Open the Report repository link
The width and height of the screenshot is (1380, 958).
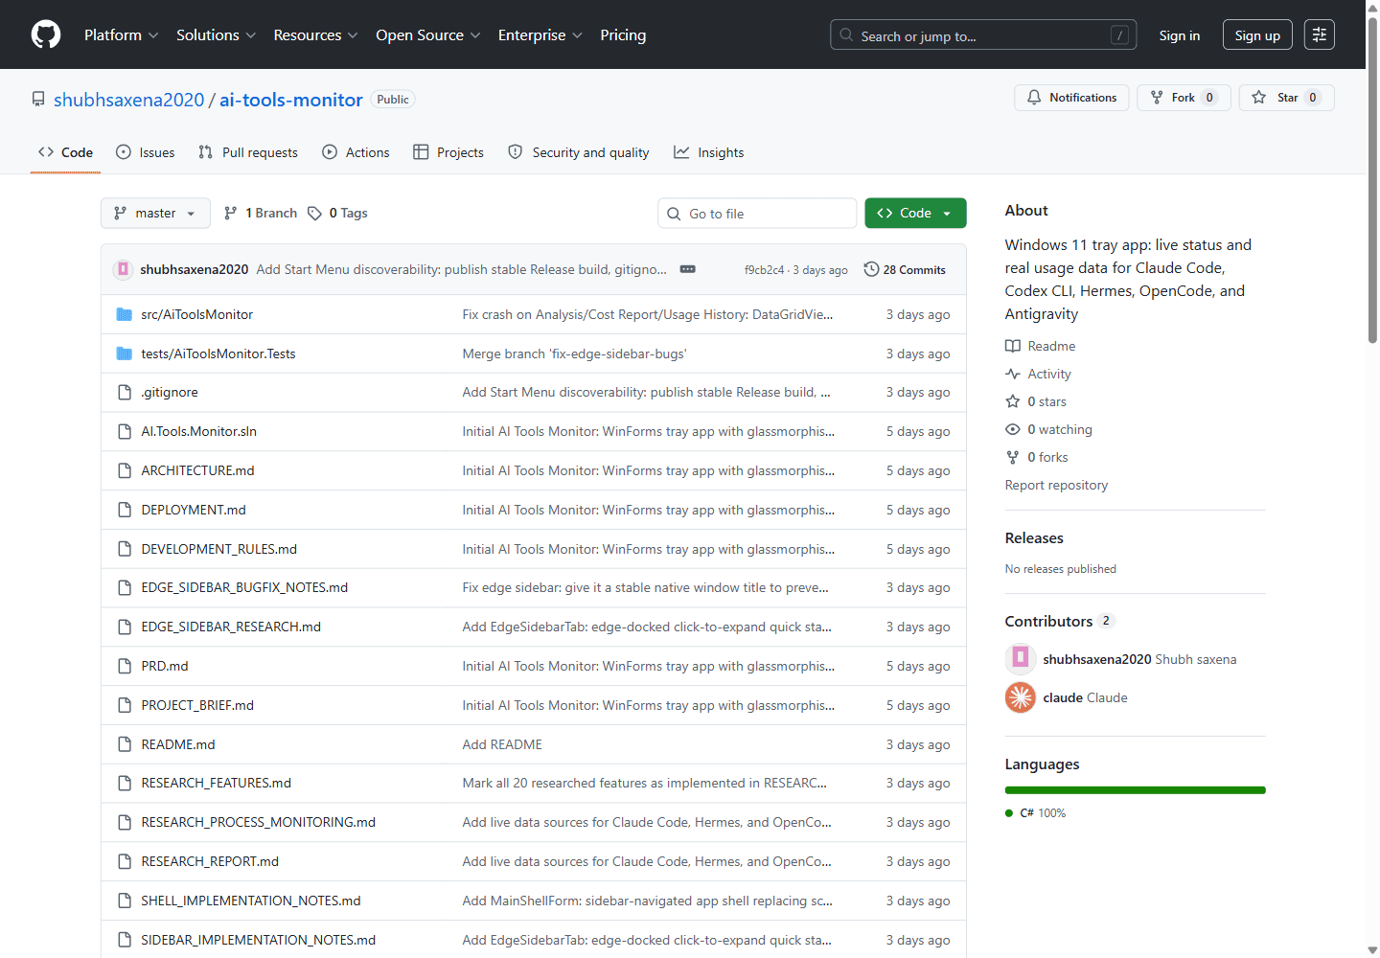pos(1056,485)
